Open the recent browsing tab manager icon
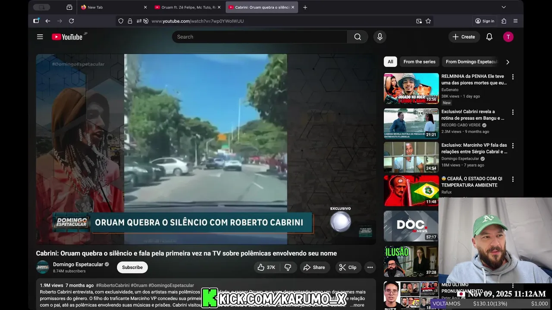 tap(69, 7)
